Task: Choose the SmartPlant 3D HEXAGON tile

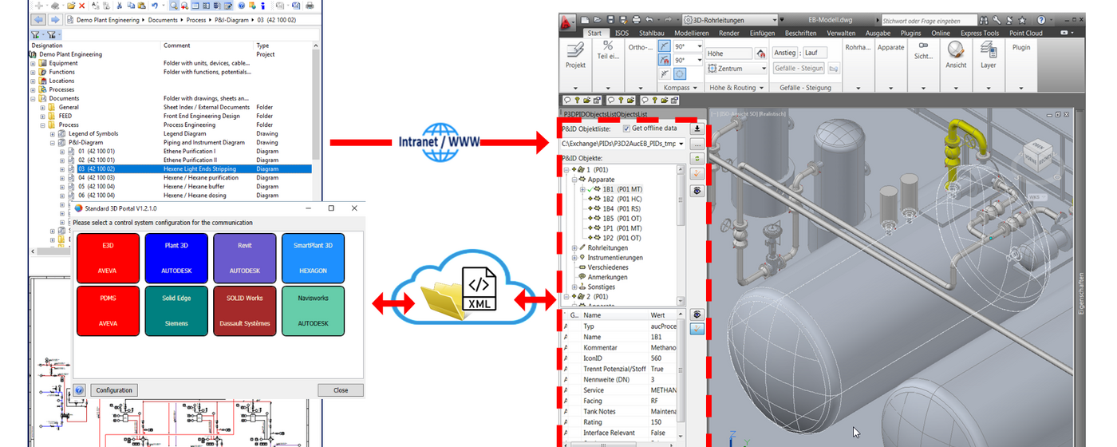Action: [313, 257]
